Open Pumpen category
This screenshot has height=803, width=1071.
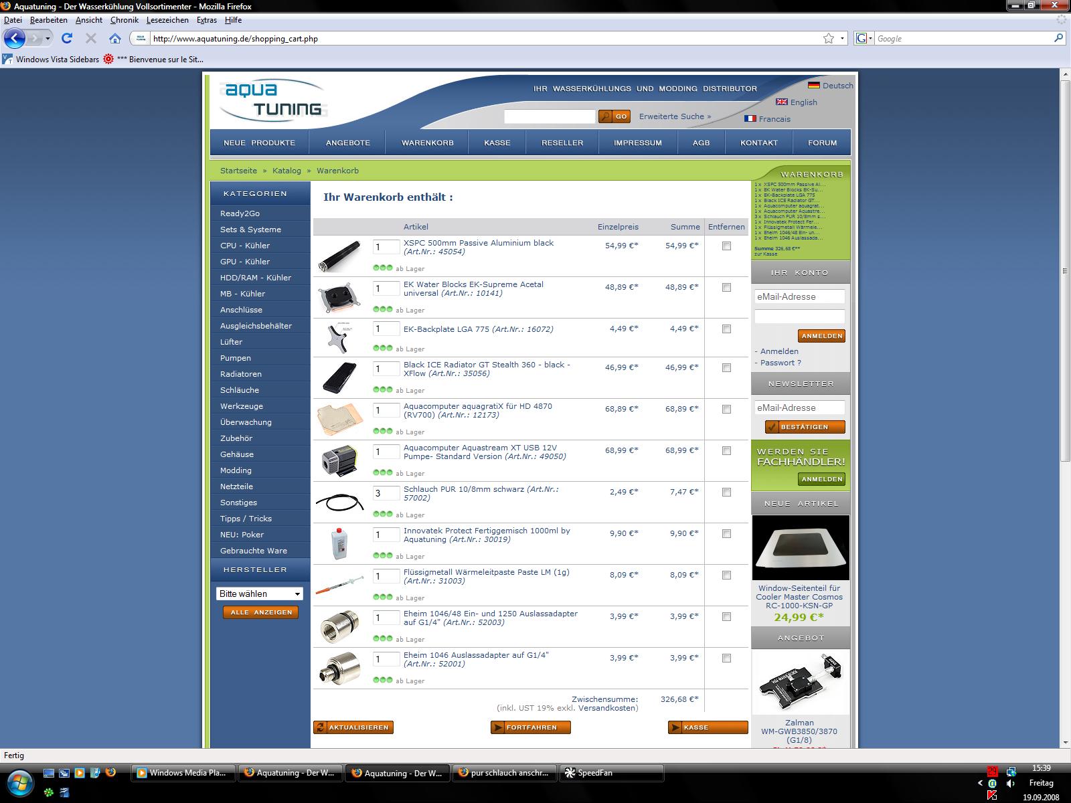pyautogui.click(x=236, y=358)
